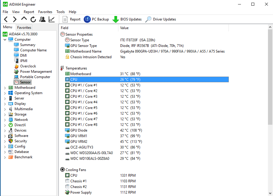The height and width of the screenshot is (196, 273).
Task: Click the Security shield icon
Action: [11, 141]
